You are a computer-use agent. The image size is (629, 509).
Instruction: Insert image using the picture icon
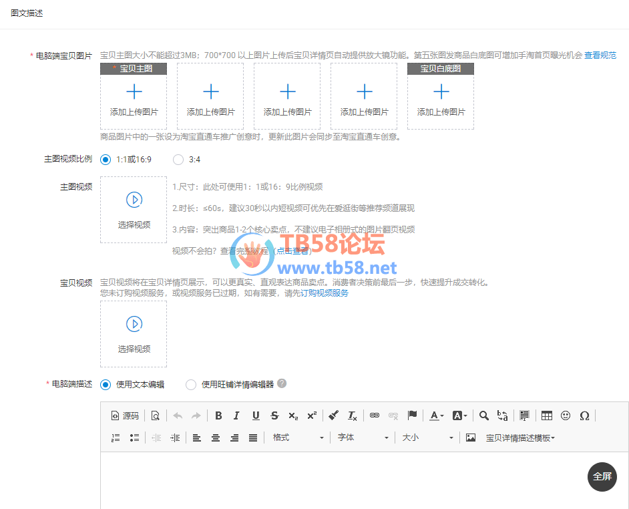click(x=471, y=438)
